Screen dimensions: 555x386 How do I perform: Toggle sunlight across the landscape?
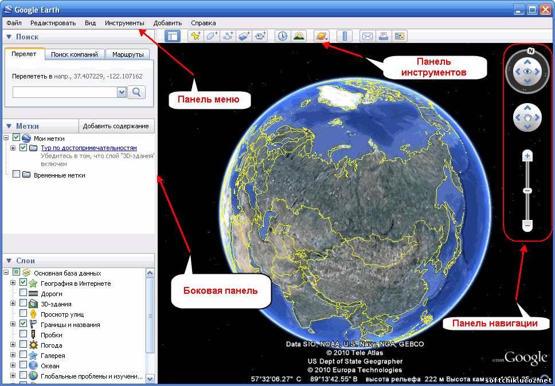coord(299,36)
